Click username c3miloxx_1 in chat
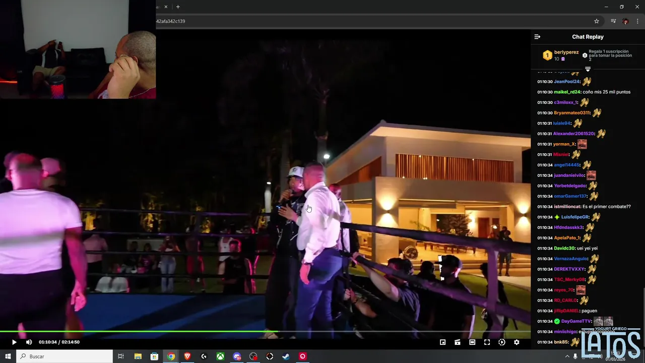The height and width of the screenshot is (363, 645). (x=566, y=102)
